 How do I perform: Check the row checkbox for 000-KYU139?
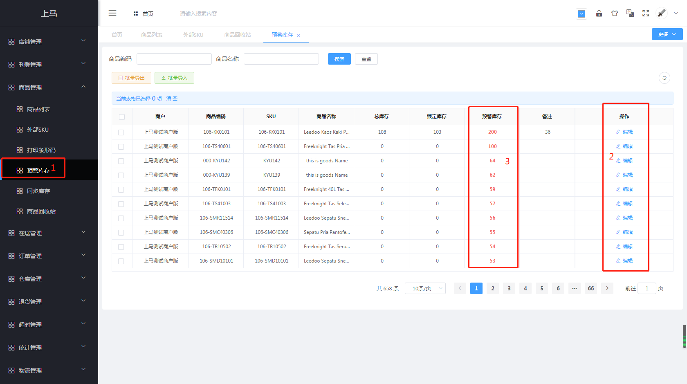(121, 175)
